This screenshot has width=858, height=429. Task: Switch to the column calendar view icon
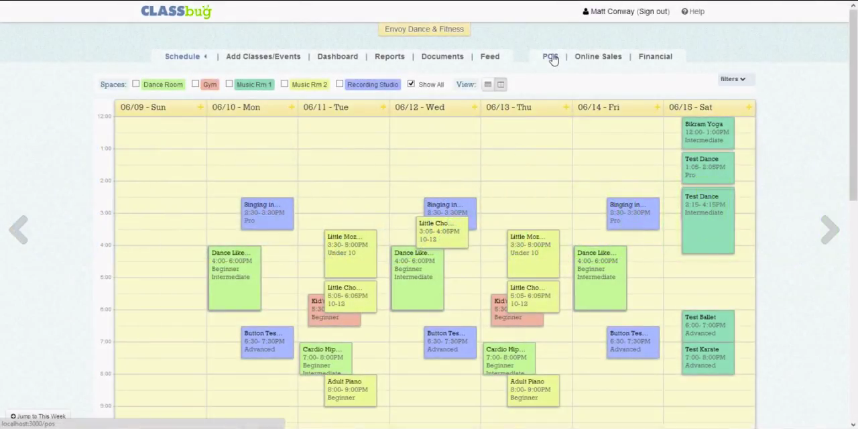coord(501,84)
